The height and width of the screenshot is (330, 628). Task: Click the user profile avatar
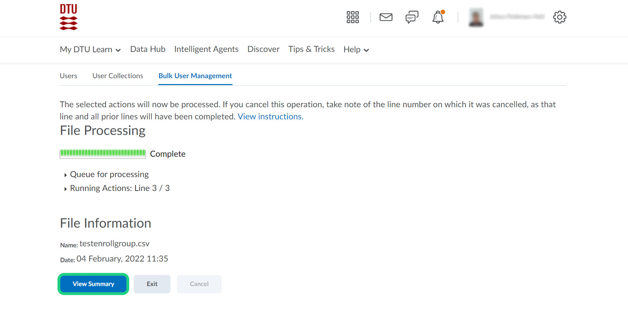click(x=476, y=17)
